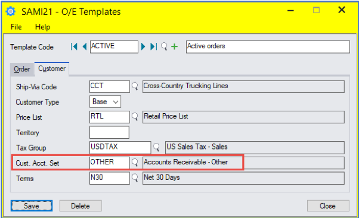The image size is (359, 218).
Task: Go to previous template record arrow
Action: (85, 46)
